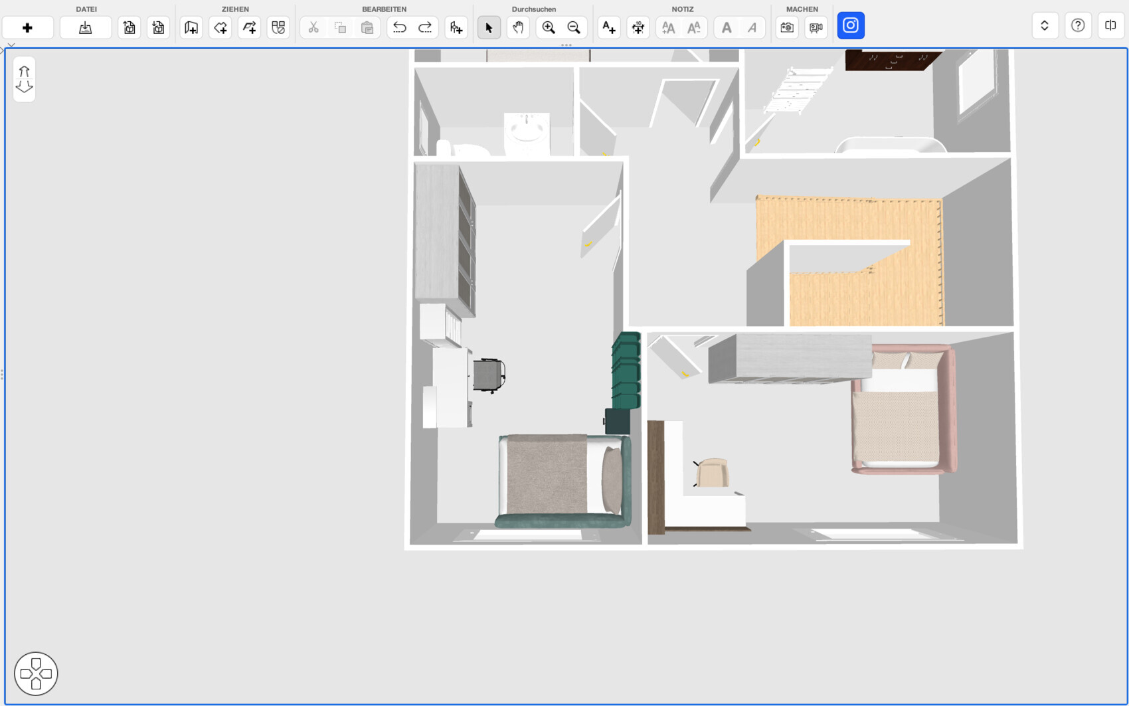1129x706 pixels.
Task: Click the level up/down arrows control
Action: (25, 79)
